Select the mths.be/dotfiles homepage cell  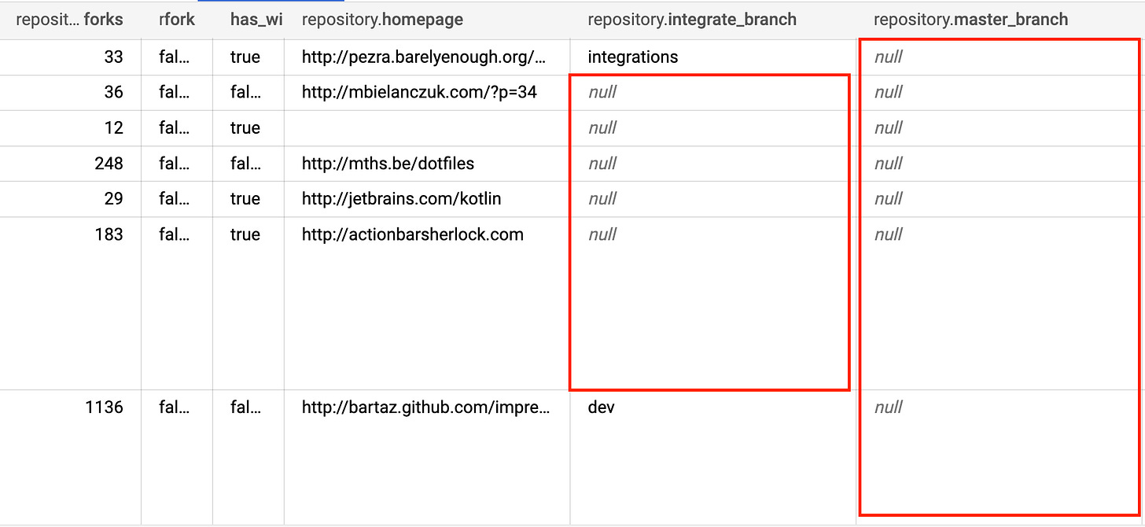(x=388, y=164)
